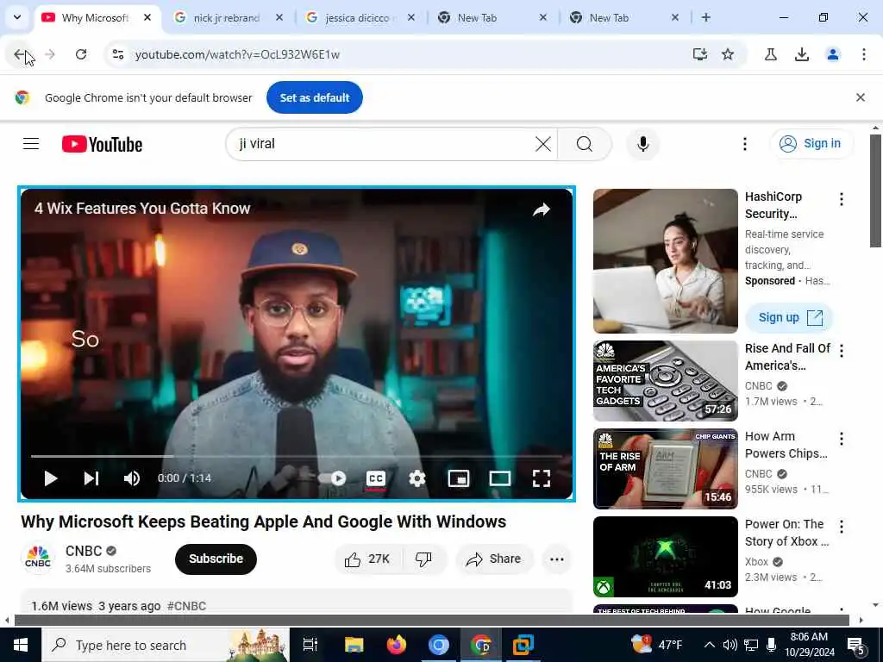Open the CNBC channel avatar

click(38, 559)
